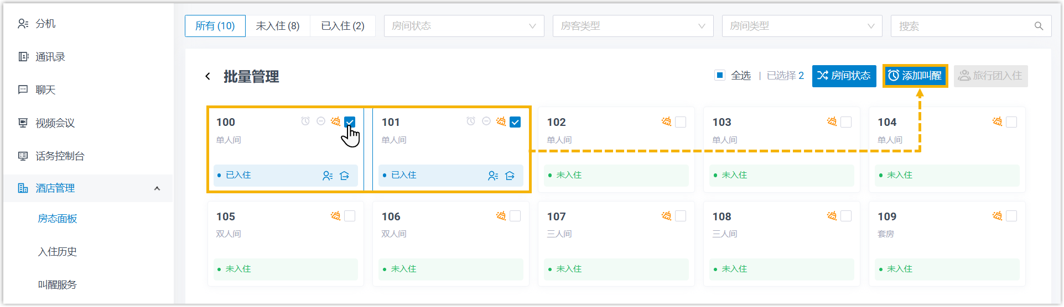
Task: Open the 房间状态 filter dropdown
Action: tap(464, 26)
